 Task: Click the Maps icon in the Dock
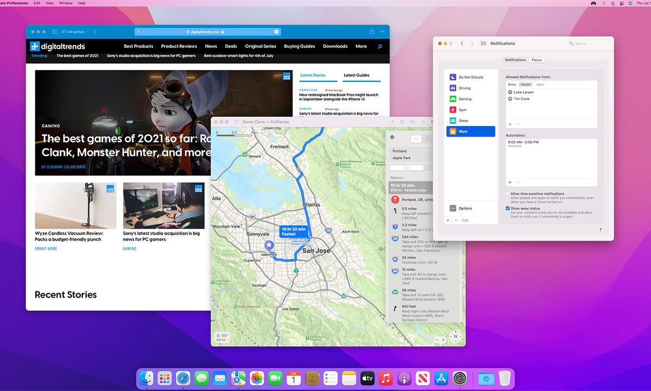[x=238, y=378]
